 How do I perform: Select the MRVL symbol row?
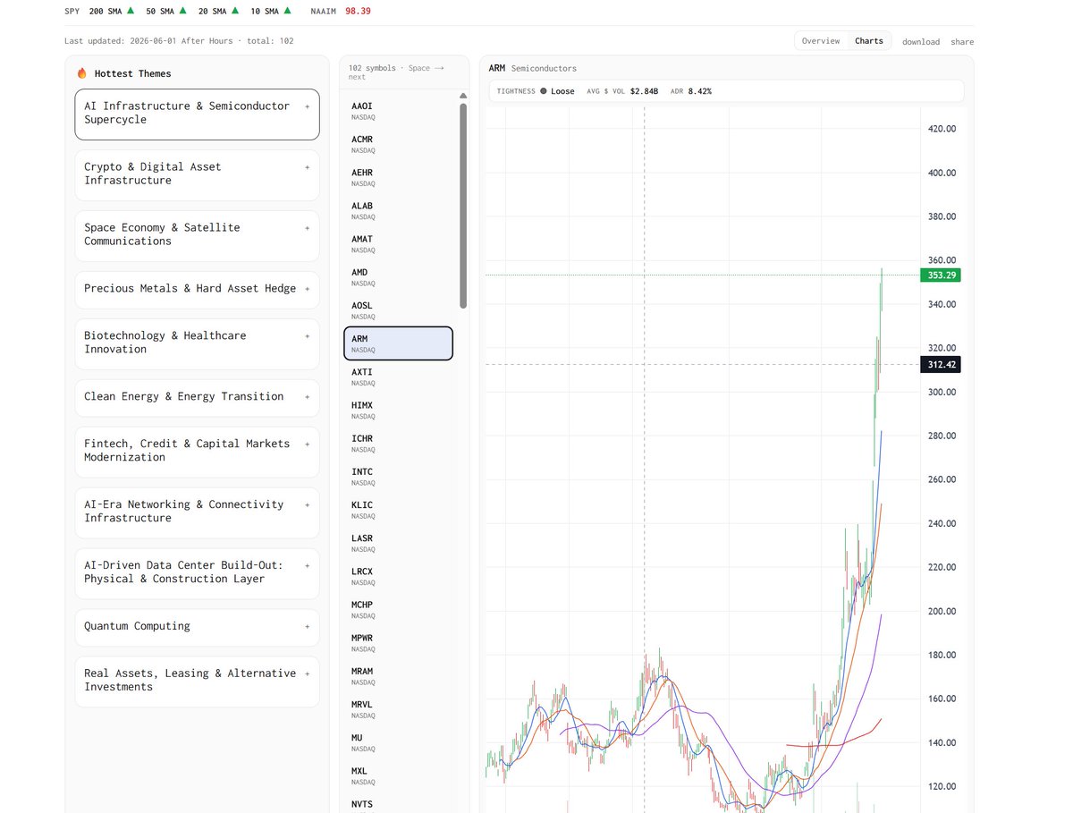(399, 709)
